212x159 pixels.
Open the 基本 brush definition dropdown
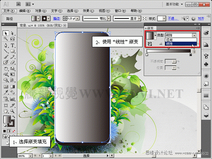coord(139,18)
